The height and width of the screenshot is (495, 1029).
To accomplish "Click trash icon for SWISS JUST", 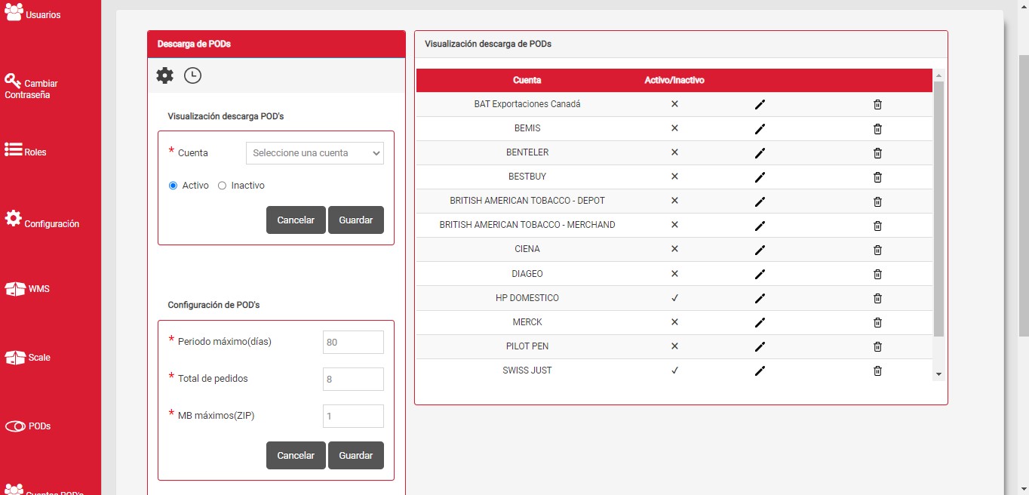I will click(x=877, y=371).
